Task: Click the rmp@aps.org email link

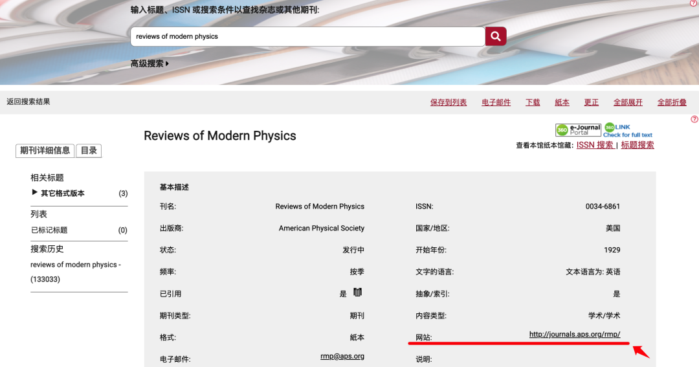Action: tap(342, 356)
